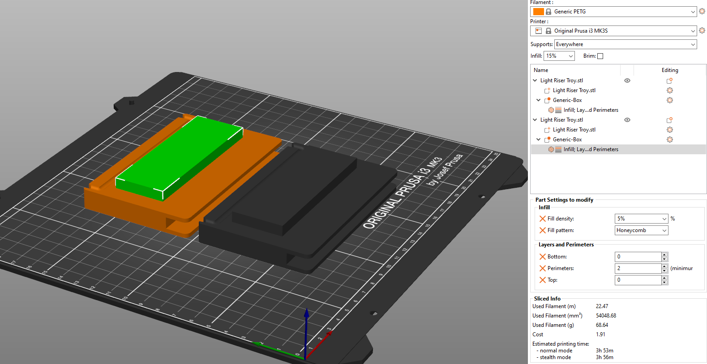Screen dimensions: 707x364
Task: Open printer settings gear next to Prusa i3 MK3S
Action: coord(702,30)
